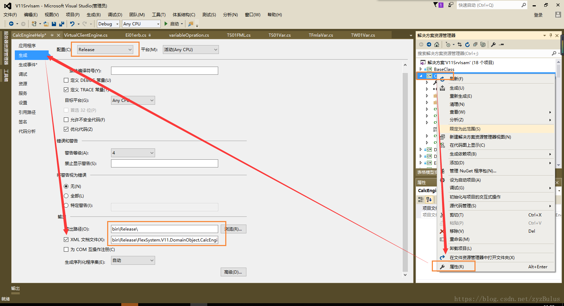Click the 输出路径 bin\Release\ field

tap(165, 229)
